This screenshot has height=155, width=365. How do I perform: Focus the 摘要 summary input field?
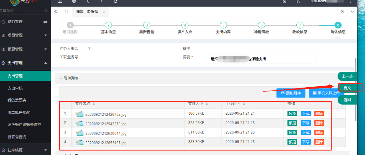coord(262,59)
